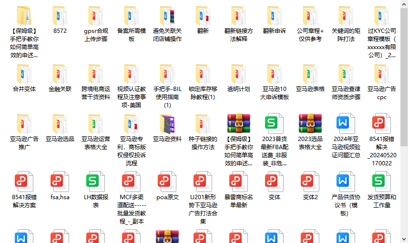408x243 pixels.
Task: Select the 跨境电商运营干货资料 folder
Action: 96,74
